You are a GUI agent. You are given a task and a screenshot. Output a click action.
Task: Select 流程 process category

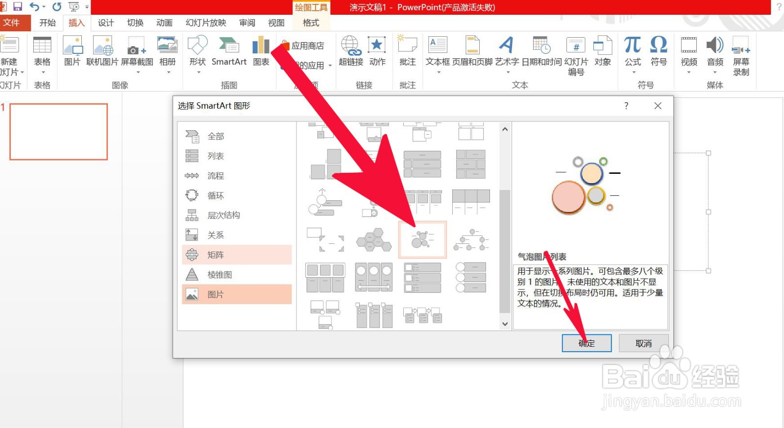tap(237, 176)
